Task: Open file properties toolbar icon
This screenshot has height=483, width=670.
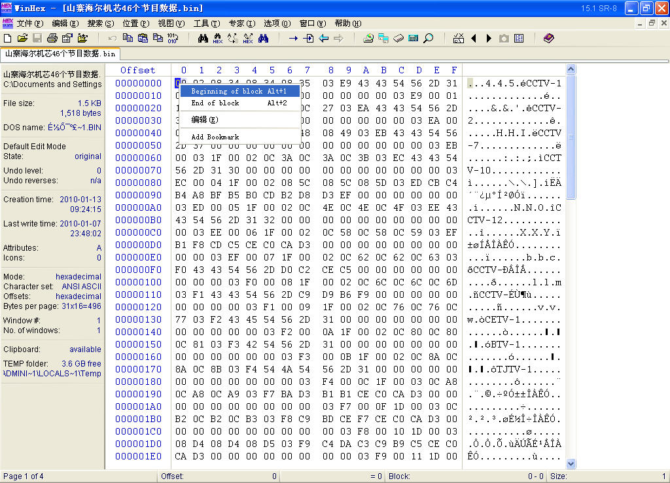Action: click(67, 39)
